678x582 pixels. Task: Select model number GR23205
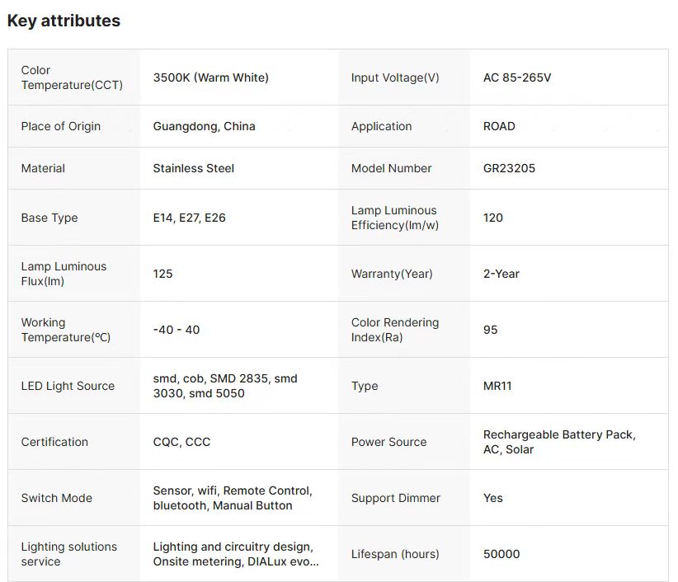point(509,168)
